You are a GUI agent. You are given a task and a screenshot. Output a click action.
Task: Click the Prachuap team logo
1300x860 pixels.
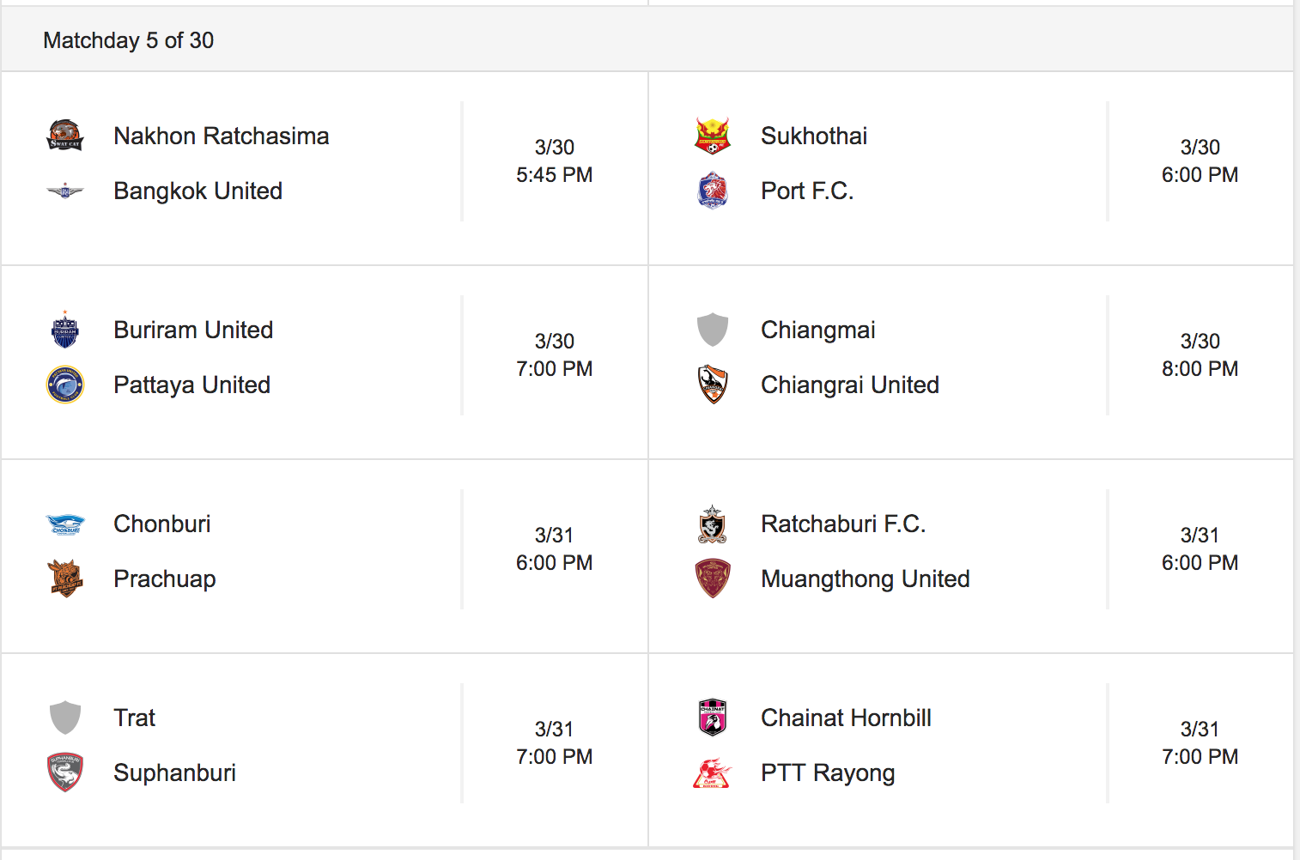pos(65,578)
